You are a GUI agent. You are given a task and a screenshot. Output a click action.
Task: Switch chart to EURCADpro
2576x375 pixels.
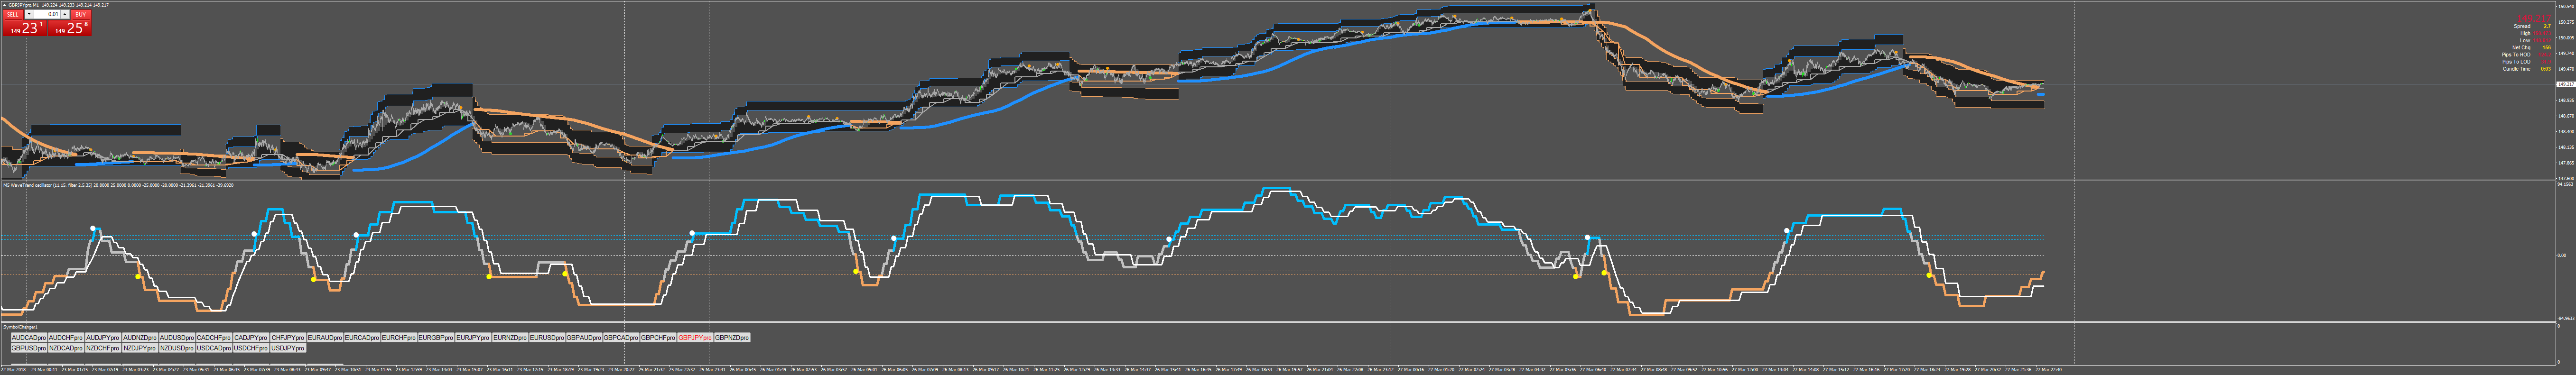coord(362,338)
